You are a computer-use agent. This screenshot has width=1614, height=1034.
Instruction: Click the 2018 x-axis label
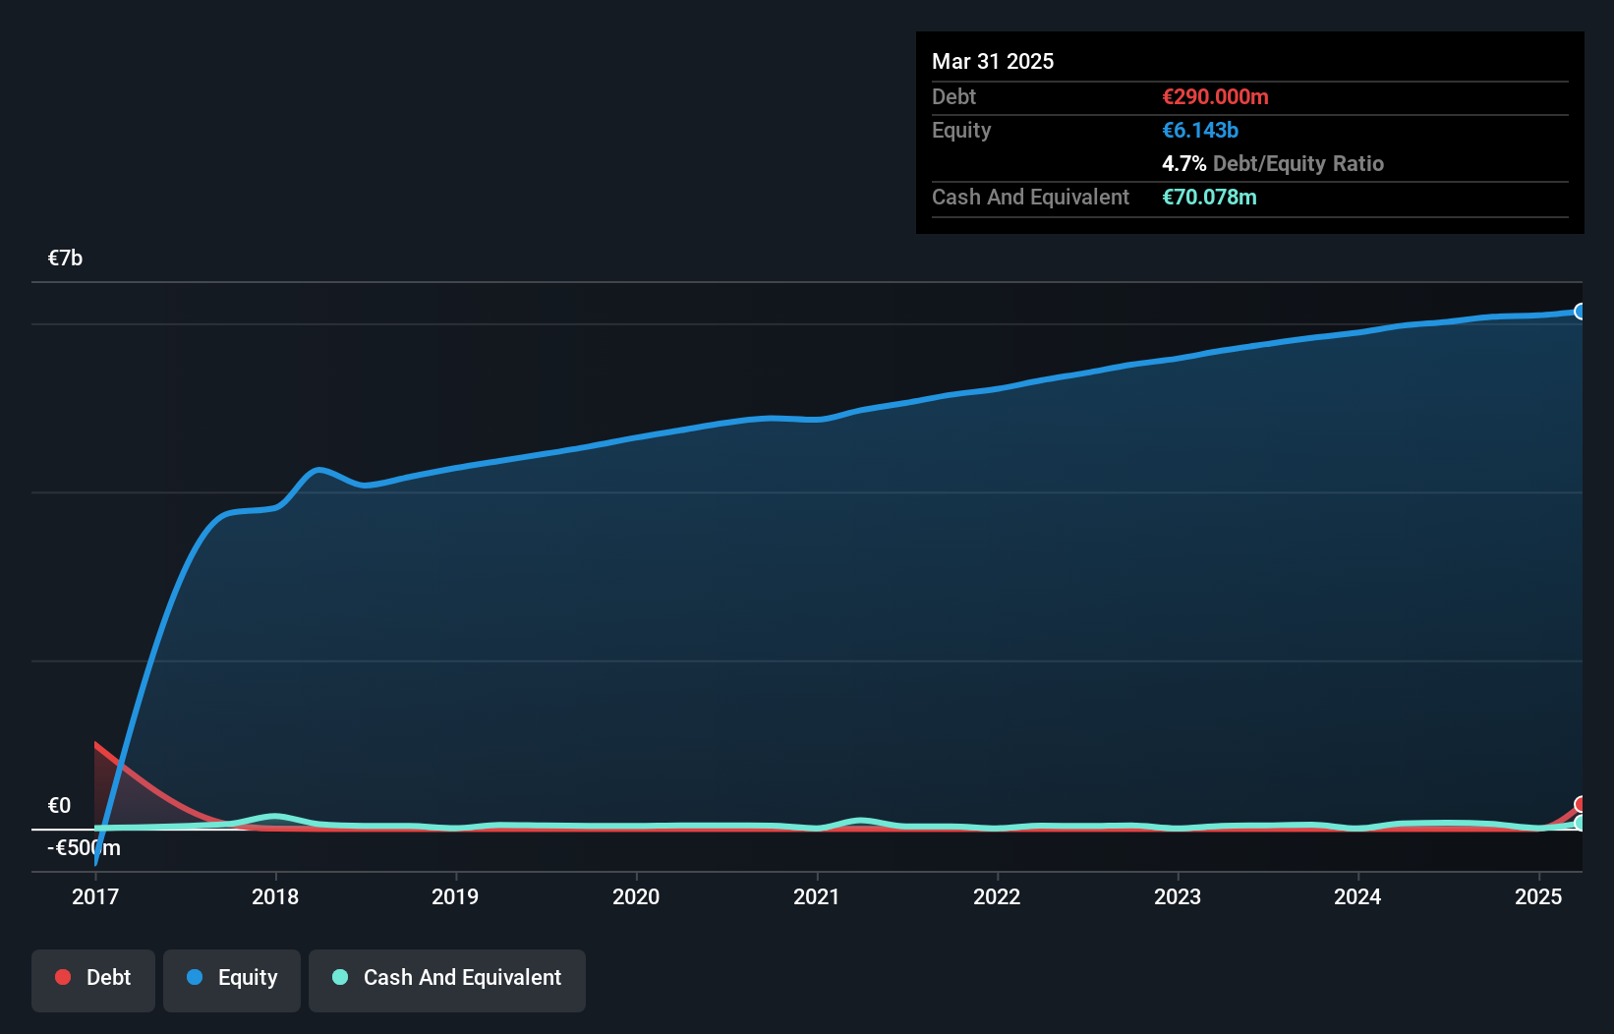pyautogui.click(x=275, y=896)
